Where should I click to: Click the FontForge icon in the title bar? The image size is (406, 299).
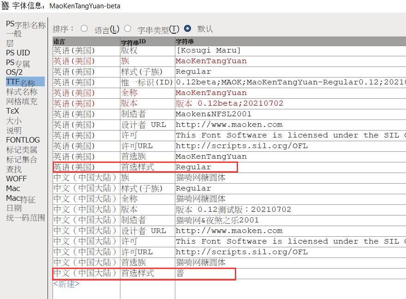pos(5,5)
